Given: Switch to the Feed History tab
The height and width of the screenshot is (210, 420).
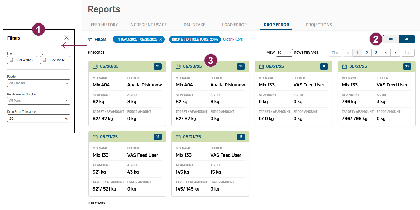Looking at the screenshot, I should coord(104,25).
